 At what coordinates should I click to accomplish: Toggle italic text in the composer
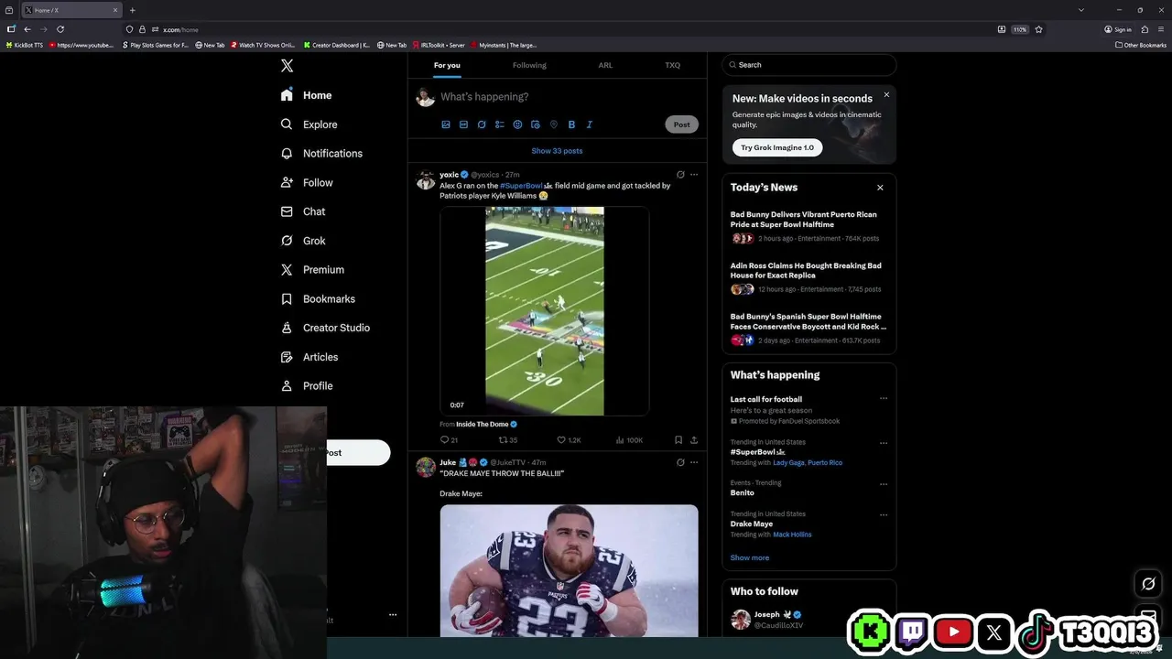(589, 124)
